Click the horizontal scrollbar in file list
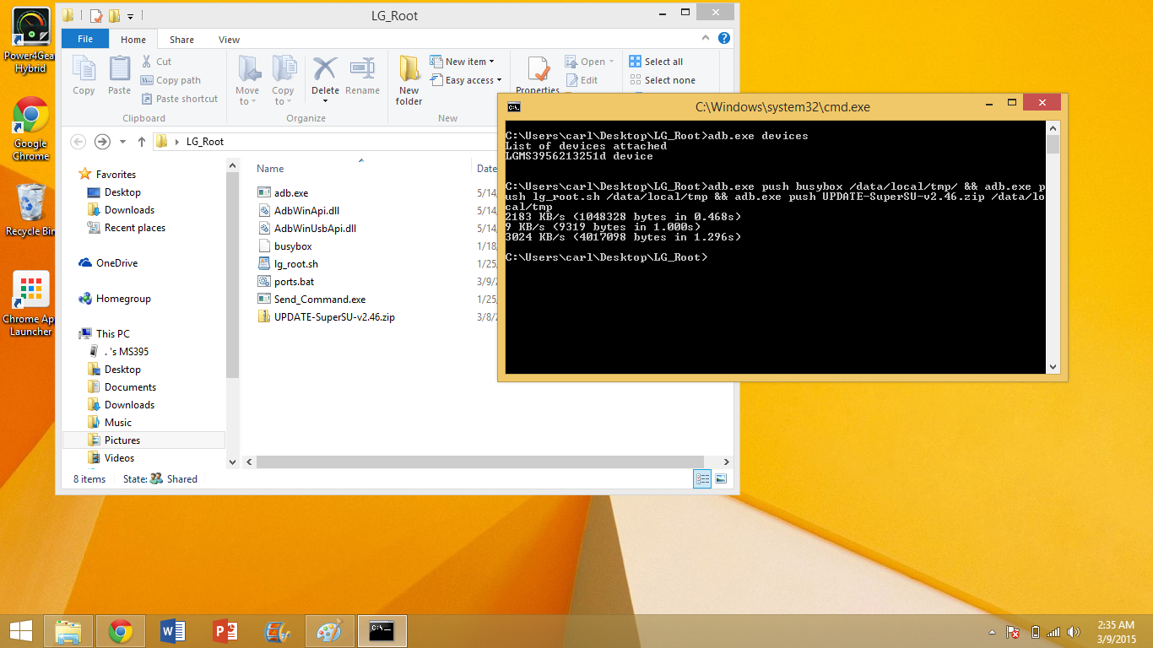1153x648 pixels. pos(479,462)
